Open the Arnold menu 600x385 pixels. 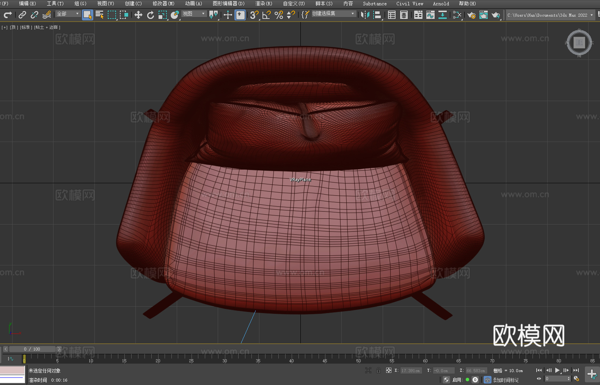click(441, 4)
